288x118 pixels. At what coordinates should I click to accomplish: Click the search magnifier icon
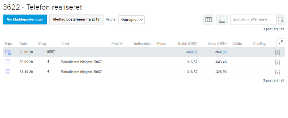[280, 19]
